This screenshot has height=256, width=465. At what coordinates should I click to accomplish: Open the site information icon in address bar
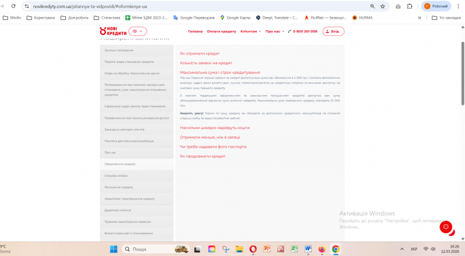[27, 6]
